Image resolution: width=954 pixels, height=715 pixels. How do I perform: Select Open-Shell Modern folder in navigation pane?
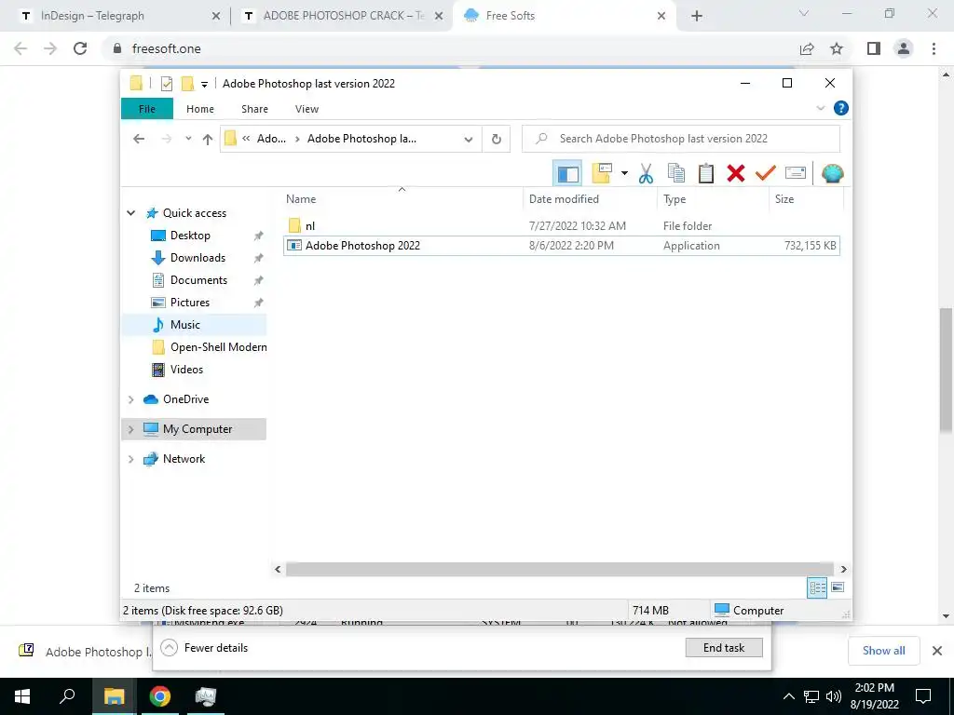(218, 347)
